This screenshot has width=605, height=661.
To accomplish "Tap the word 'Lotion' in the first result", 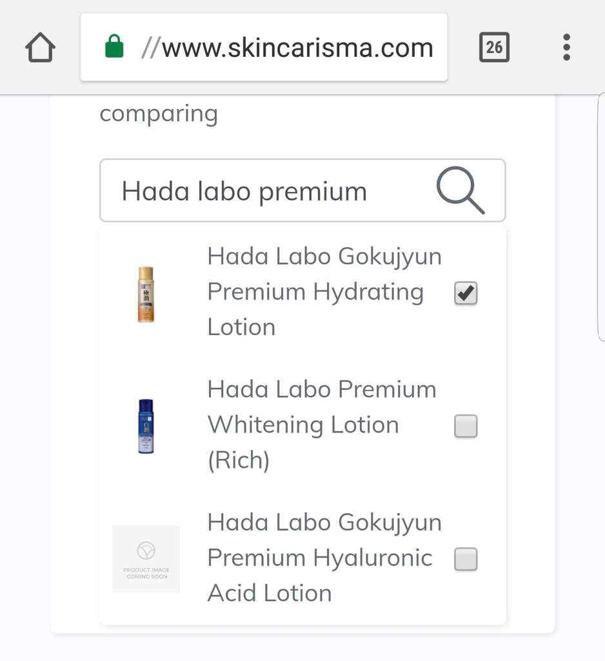I will click(241, 327).
